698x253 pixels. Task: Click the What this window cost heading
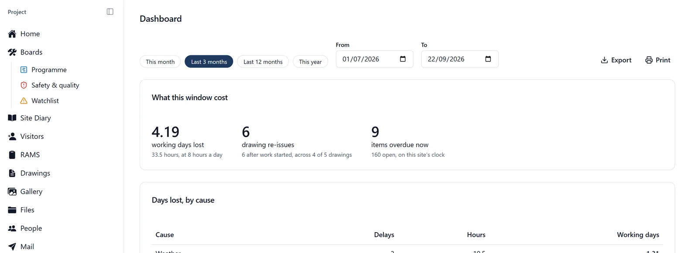click(x=190, y=98)
